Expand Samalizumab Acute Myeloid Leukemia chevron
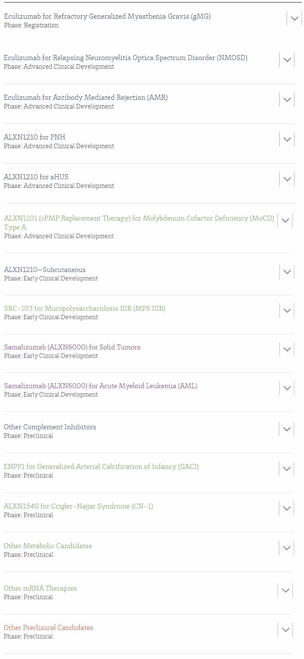Screen dimensions: 304x659 point(287,388)
